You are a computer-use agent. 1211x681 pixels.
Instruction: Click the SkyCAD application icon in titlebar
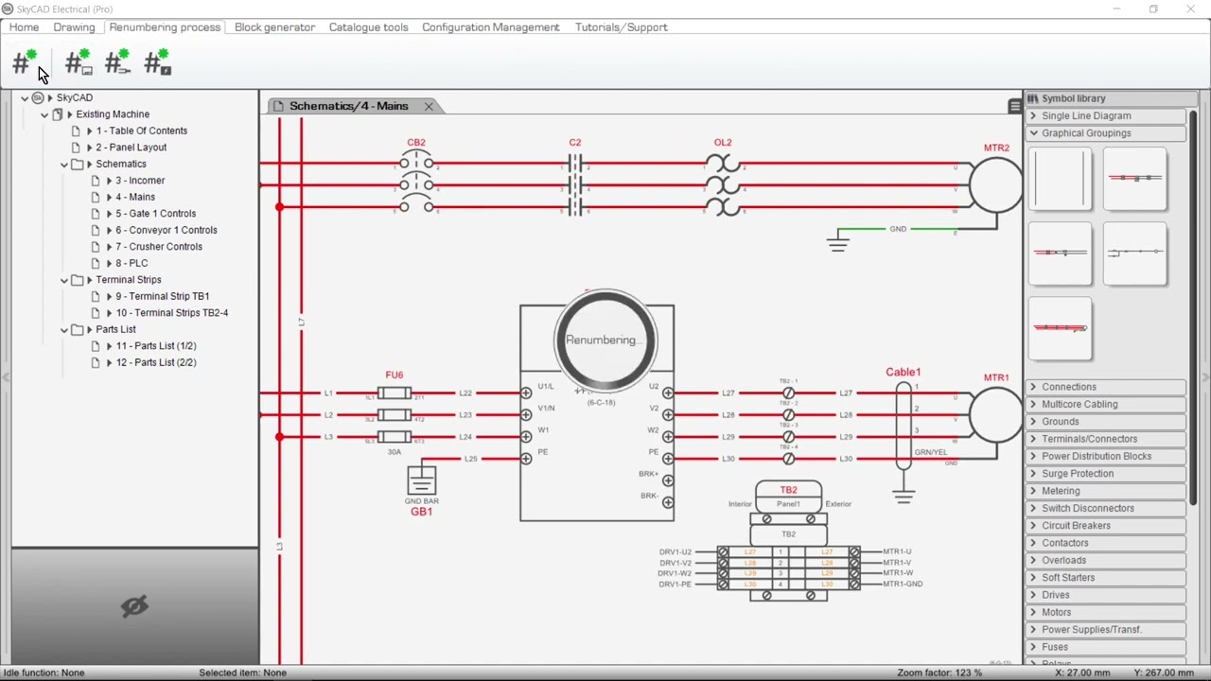tap(9, 9)
